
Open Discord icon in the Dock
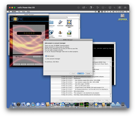point(43,104)
